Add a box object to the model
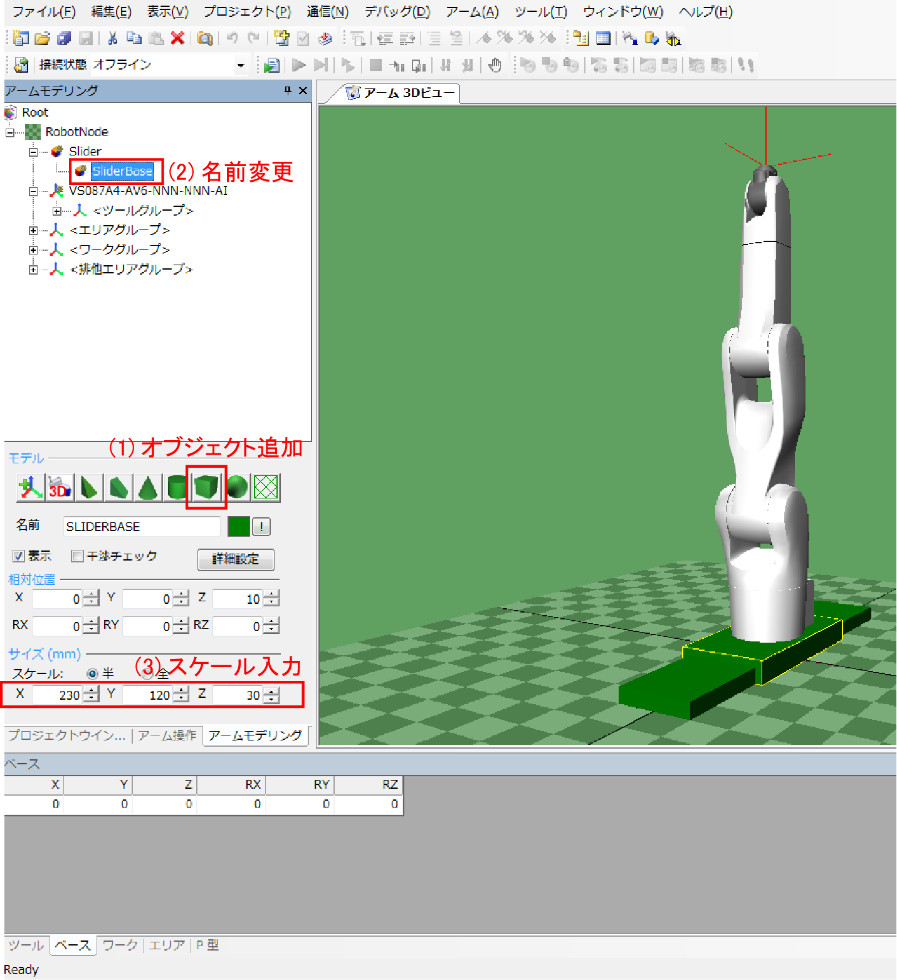This screenshot has width=897, height=980. 206,487
